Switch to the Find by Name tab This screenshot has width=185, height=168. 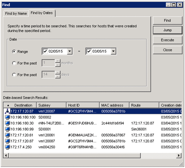point(16,14)
